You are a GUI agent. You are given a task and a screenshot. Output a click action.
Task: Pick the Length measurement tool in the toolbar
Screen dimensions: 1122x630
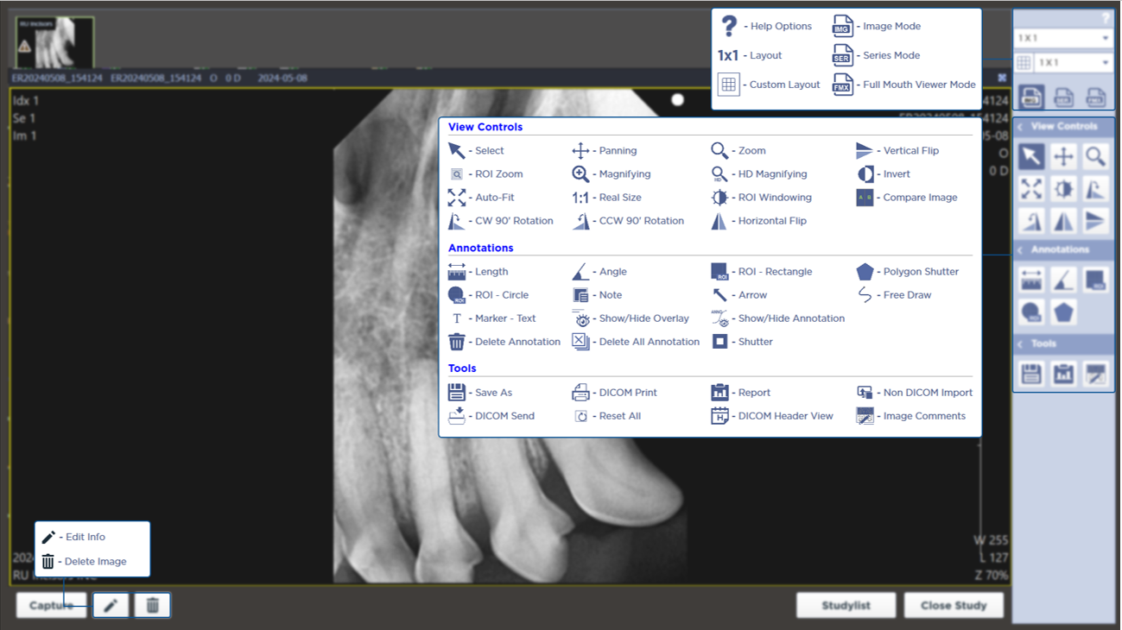1031,280
